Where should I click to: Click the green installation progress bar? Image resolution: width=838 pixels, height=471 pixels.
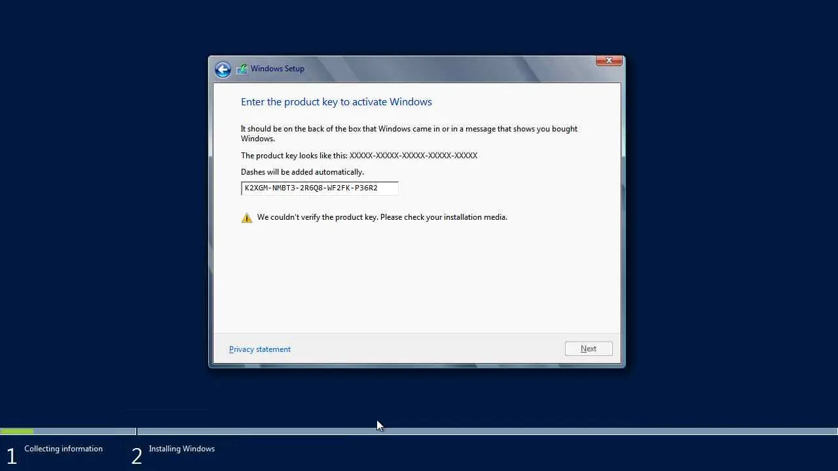[x=17, y=431]
